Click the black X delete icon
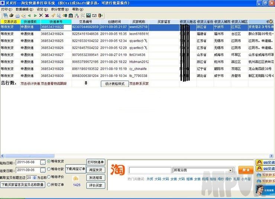Viewport: 275px width, 199px height. [x=41, y=16]
